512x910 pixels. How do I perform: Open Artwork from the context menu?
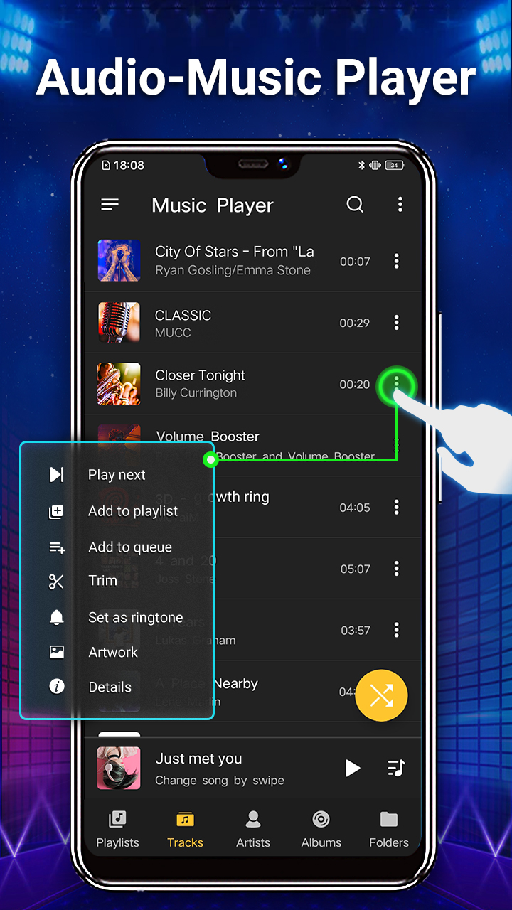pos(113,652)
